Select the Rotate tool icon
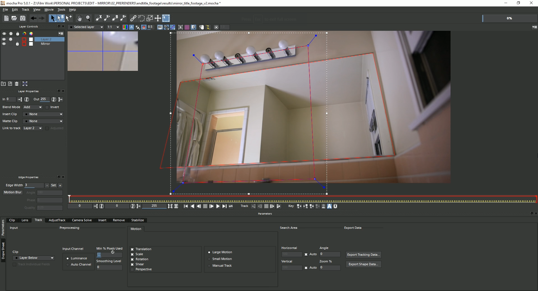Screen dimensions: 538x291 click(x=142, y=18)
